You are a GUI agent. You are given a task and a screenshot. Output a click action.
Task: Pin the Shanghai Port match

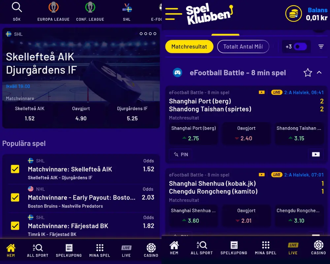pos(181,154)
